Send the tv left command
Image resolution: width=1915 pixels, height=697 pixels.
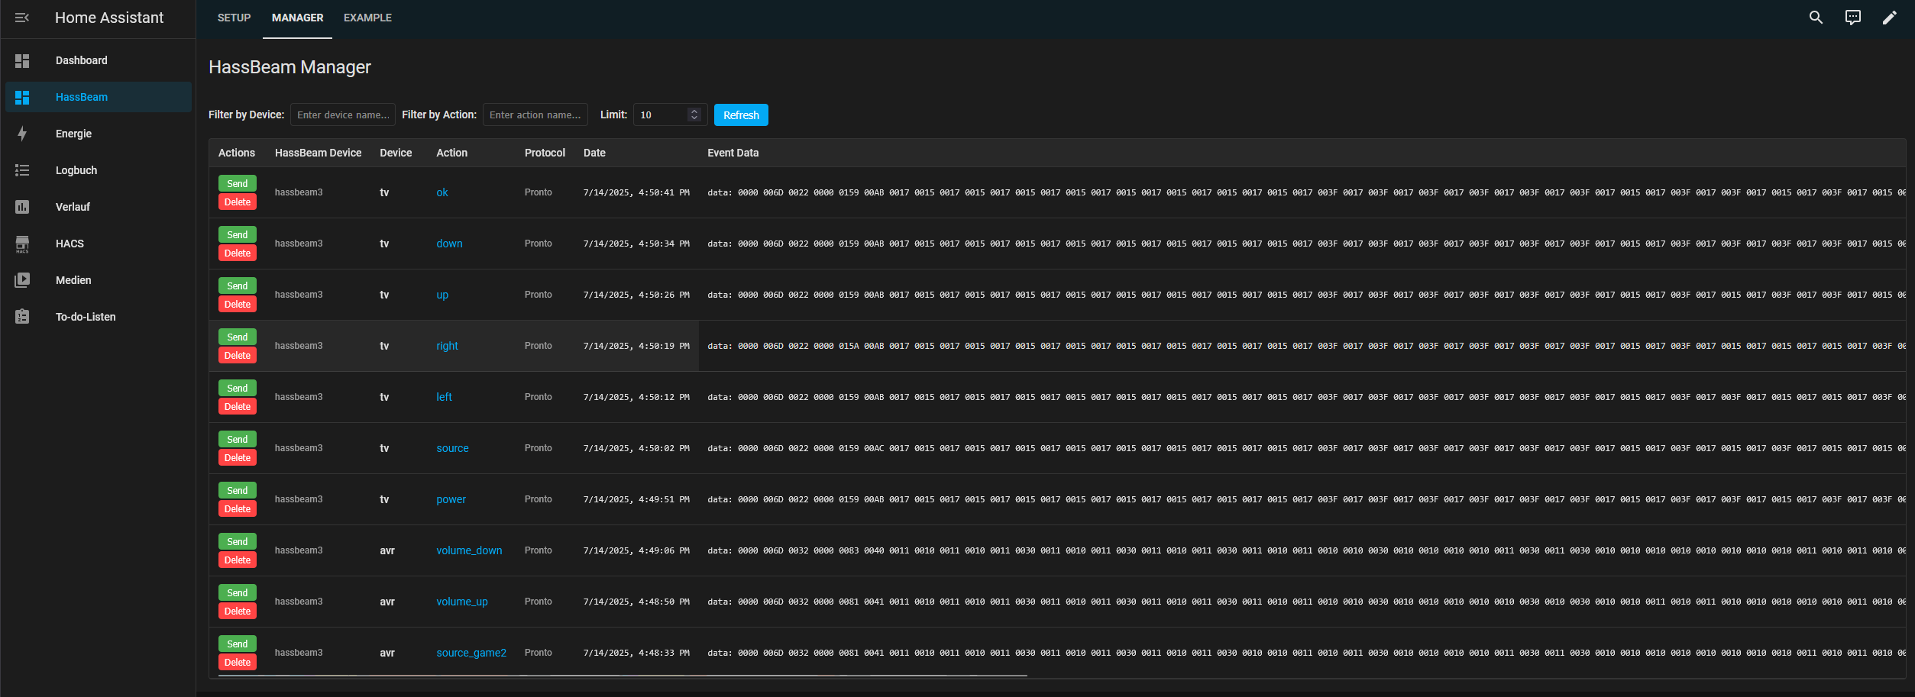[238, 388]
